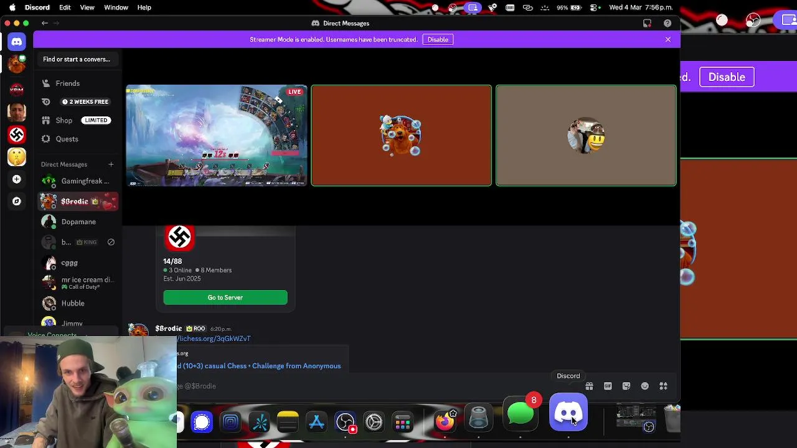797x448 pixels.
Task: Open the lichess.org link
Action: [x=214, y=338]
